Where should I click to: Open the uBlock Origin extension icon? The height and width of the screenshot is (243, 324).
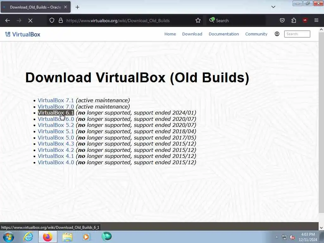click(305, 20)
